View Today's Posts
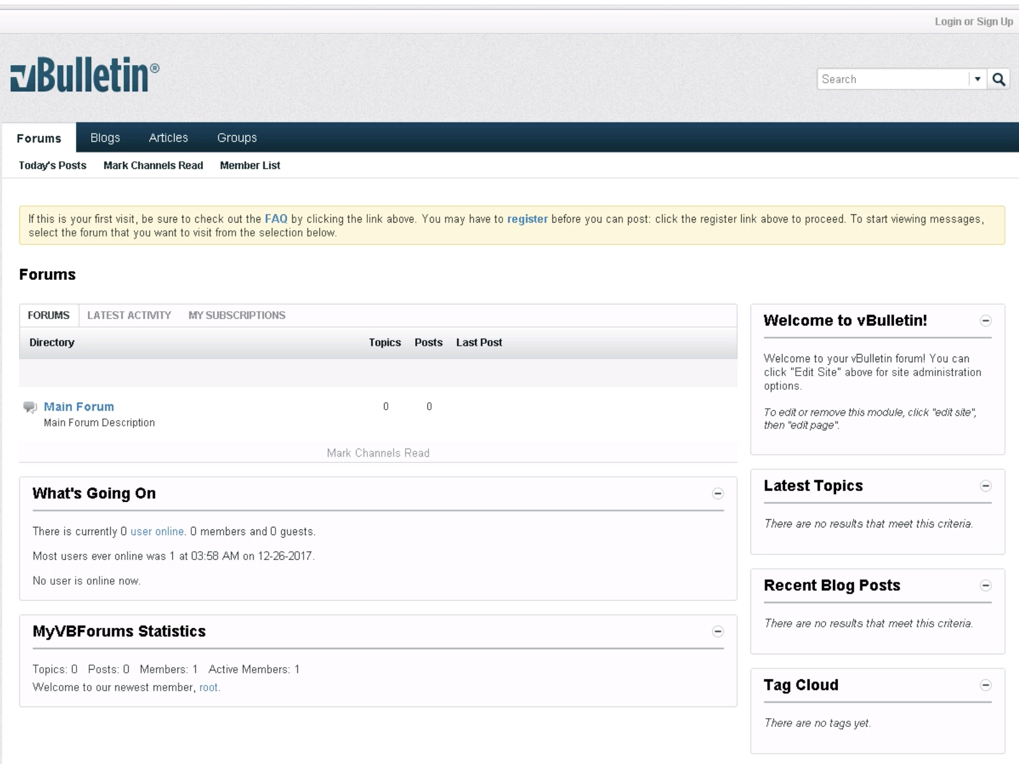 click(x=52, y=165)
